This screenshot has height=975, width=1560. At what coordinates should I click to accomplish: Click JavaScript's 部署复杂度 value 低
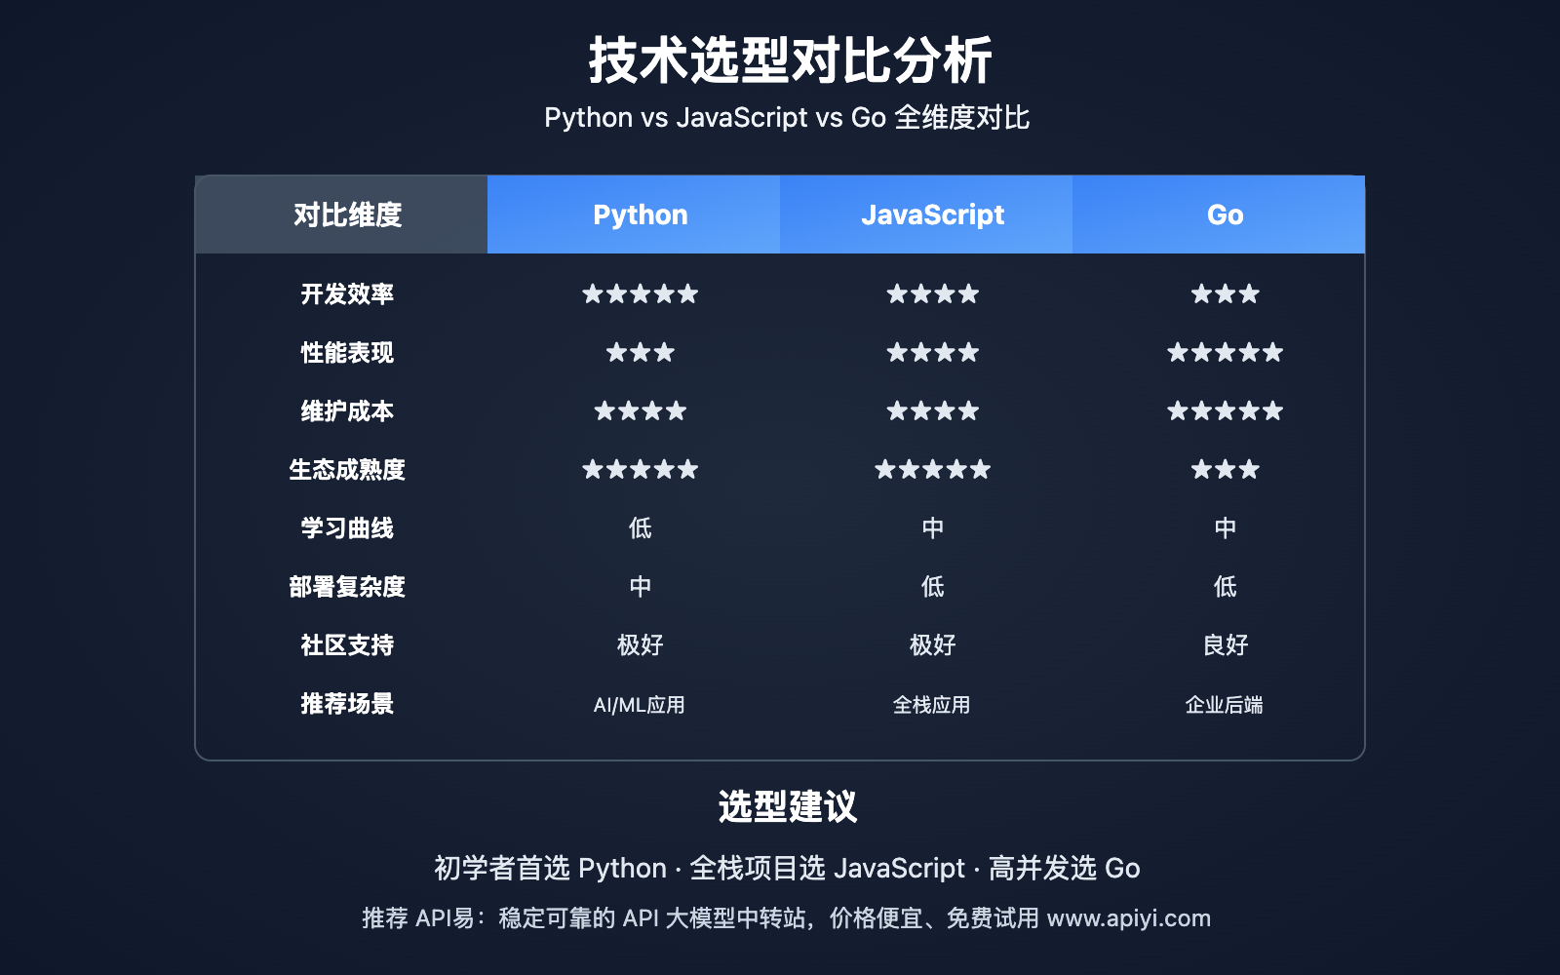pyautogui.click(x=933, y=586)
